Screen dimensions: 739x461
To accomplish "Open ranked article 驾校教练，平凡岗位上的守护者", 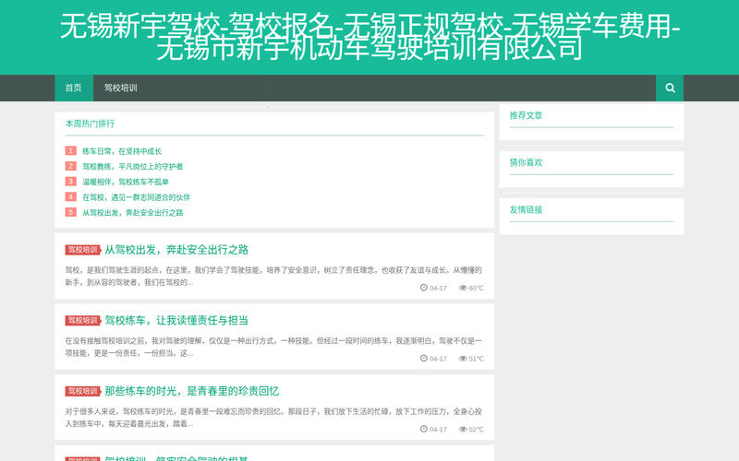I will pyautogui.click(x=132, y=167).
